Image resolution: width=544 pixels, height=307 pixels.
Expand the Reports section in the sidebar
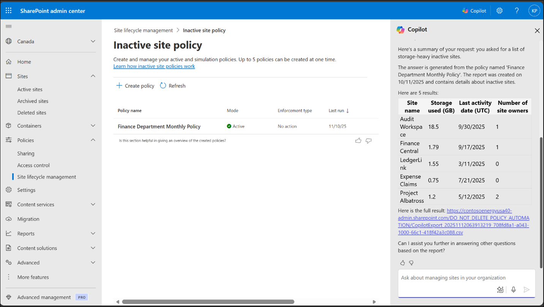[93, 233]
